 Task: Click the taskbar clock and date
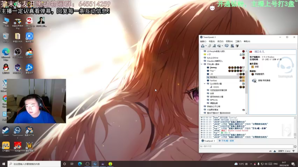click(284, 164)
